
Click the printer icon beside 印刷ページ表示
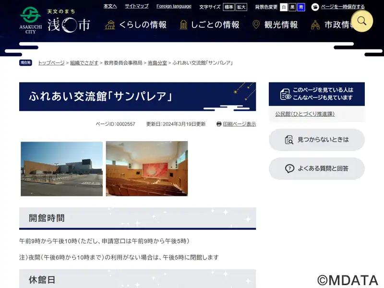[219, 124]
